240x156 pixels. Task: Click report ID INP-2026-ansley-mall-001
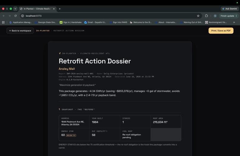(x=80, y=74)
